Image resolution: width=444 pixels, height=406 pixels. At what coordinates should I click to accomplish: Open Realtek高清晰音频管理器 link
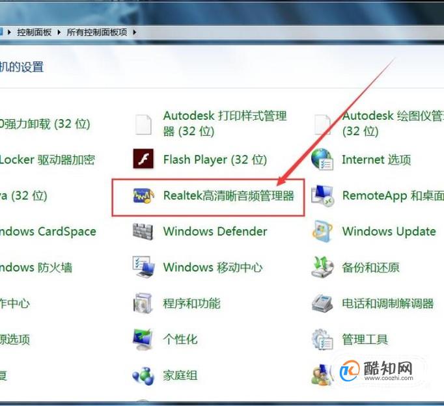(229, 196)
